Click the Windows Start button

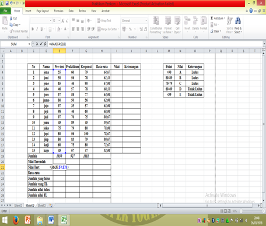[5, 220]
